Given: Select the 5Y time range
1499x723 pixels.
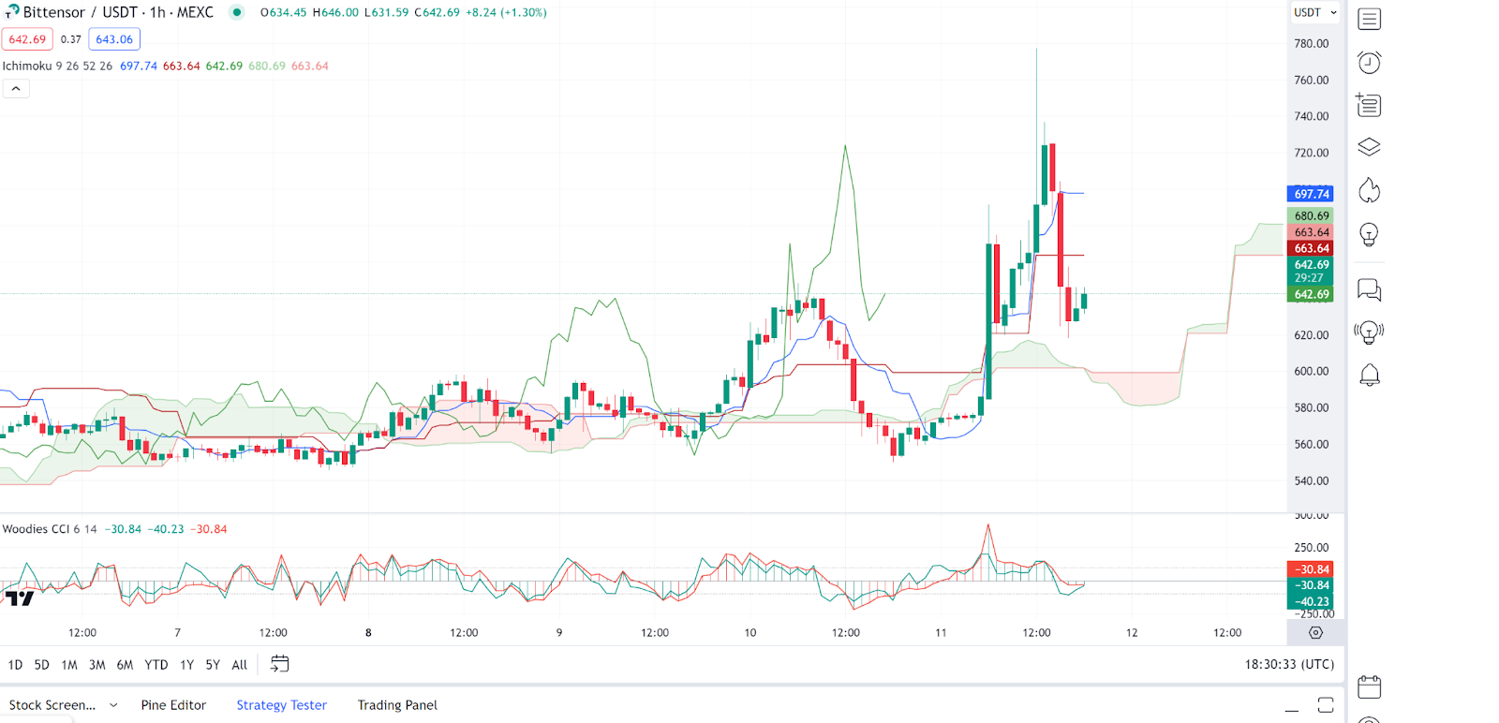Looking at the screenshot, I should click(213, 665).
